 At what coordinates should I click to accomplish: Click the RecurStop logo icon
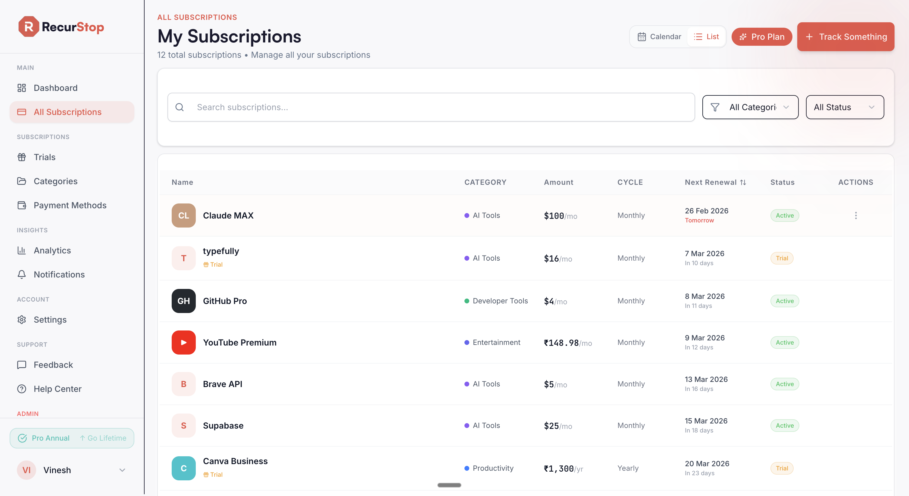tap(28, 26)
